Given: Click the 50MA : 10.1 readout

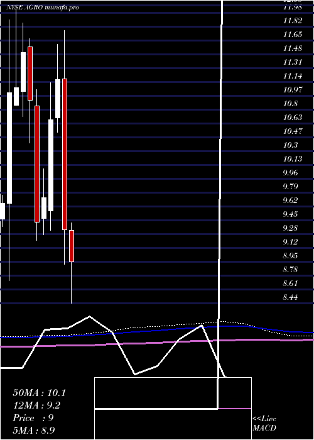Looking at the screenshot, I should point(39,393).
